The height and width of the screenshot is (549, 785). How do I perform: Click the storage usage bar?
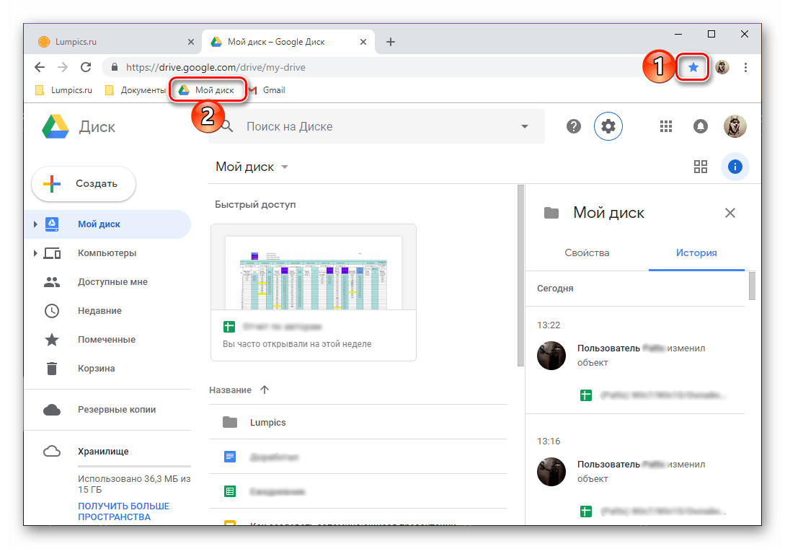[x=134, y=466]
